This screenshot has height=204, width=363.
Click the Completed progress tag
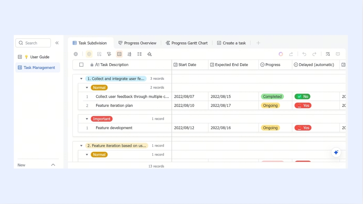[x=272, y=96]
